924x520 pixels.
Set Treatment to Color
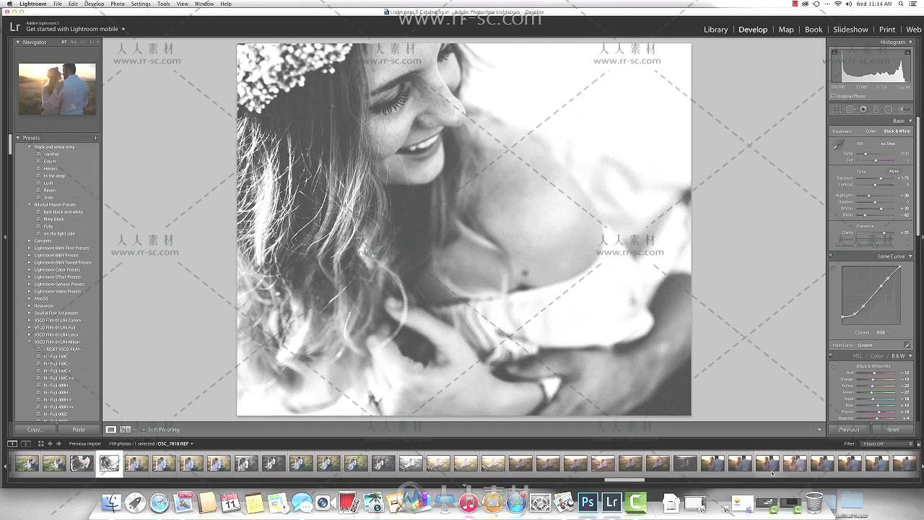point(871,131)
